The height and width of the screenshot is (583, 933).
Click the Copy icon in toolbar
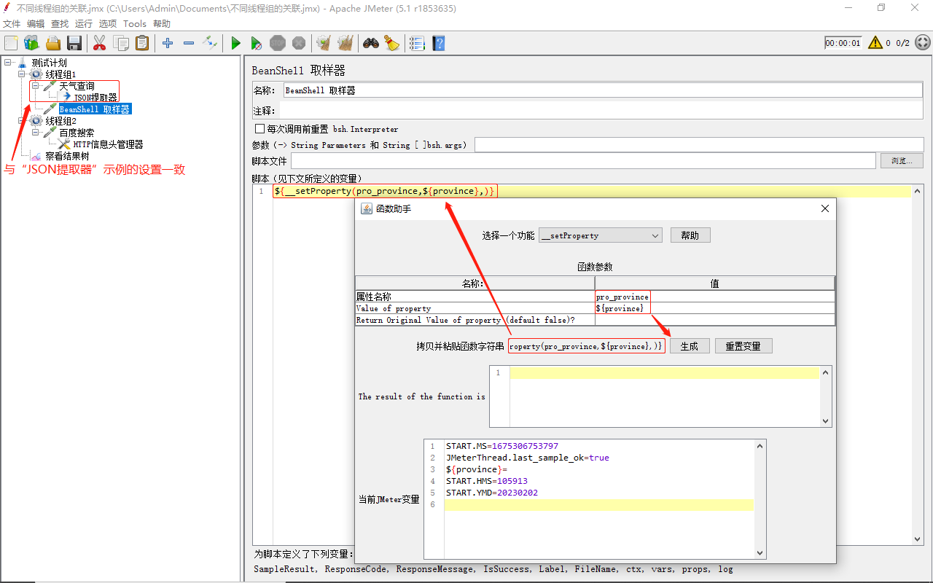(x=121, y=43)
